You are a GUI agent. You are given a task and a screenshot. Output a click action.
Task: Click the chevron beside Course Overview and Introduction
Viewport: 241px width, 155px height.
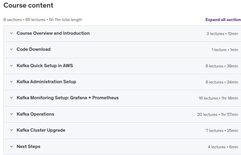point(11,33)
